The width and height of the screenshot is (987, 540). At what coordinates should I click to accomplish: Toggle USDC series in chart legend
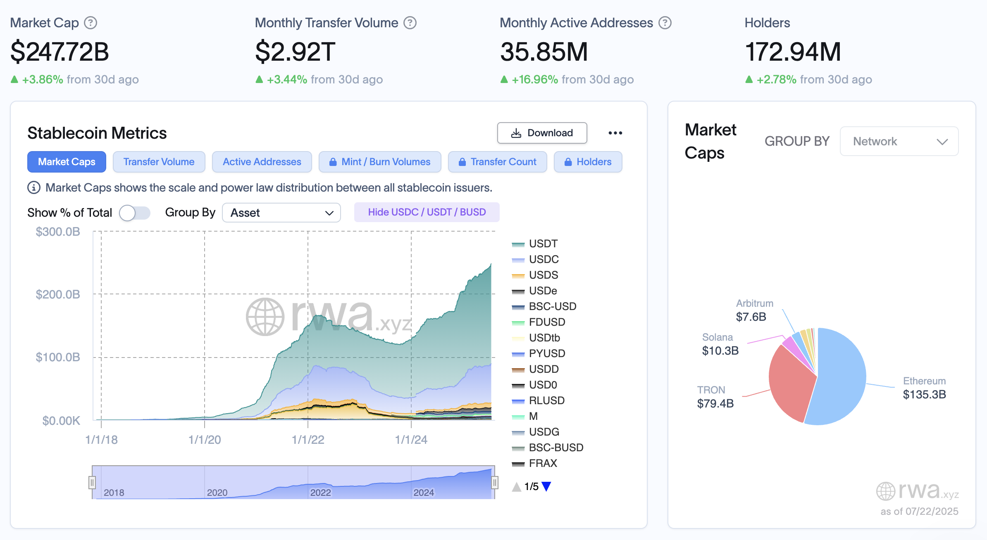click(x=544, y=260)
